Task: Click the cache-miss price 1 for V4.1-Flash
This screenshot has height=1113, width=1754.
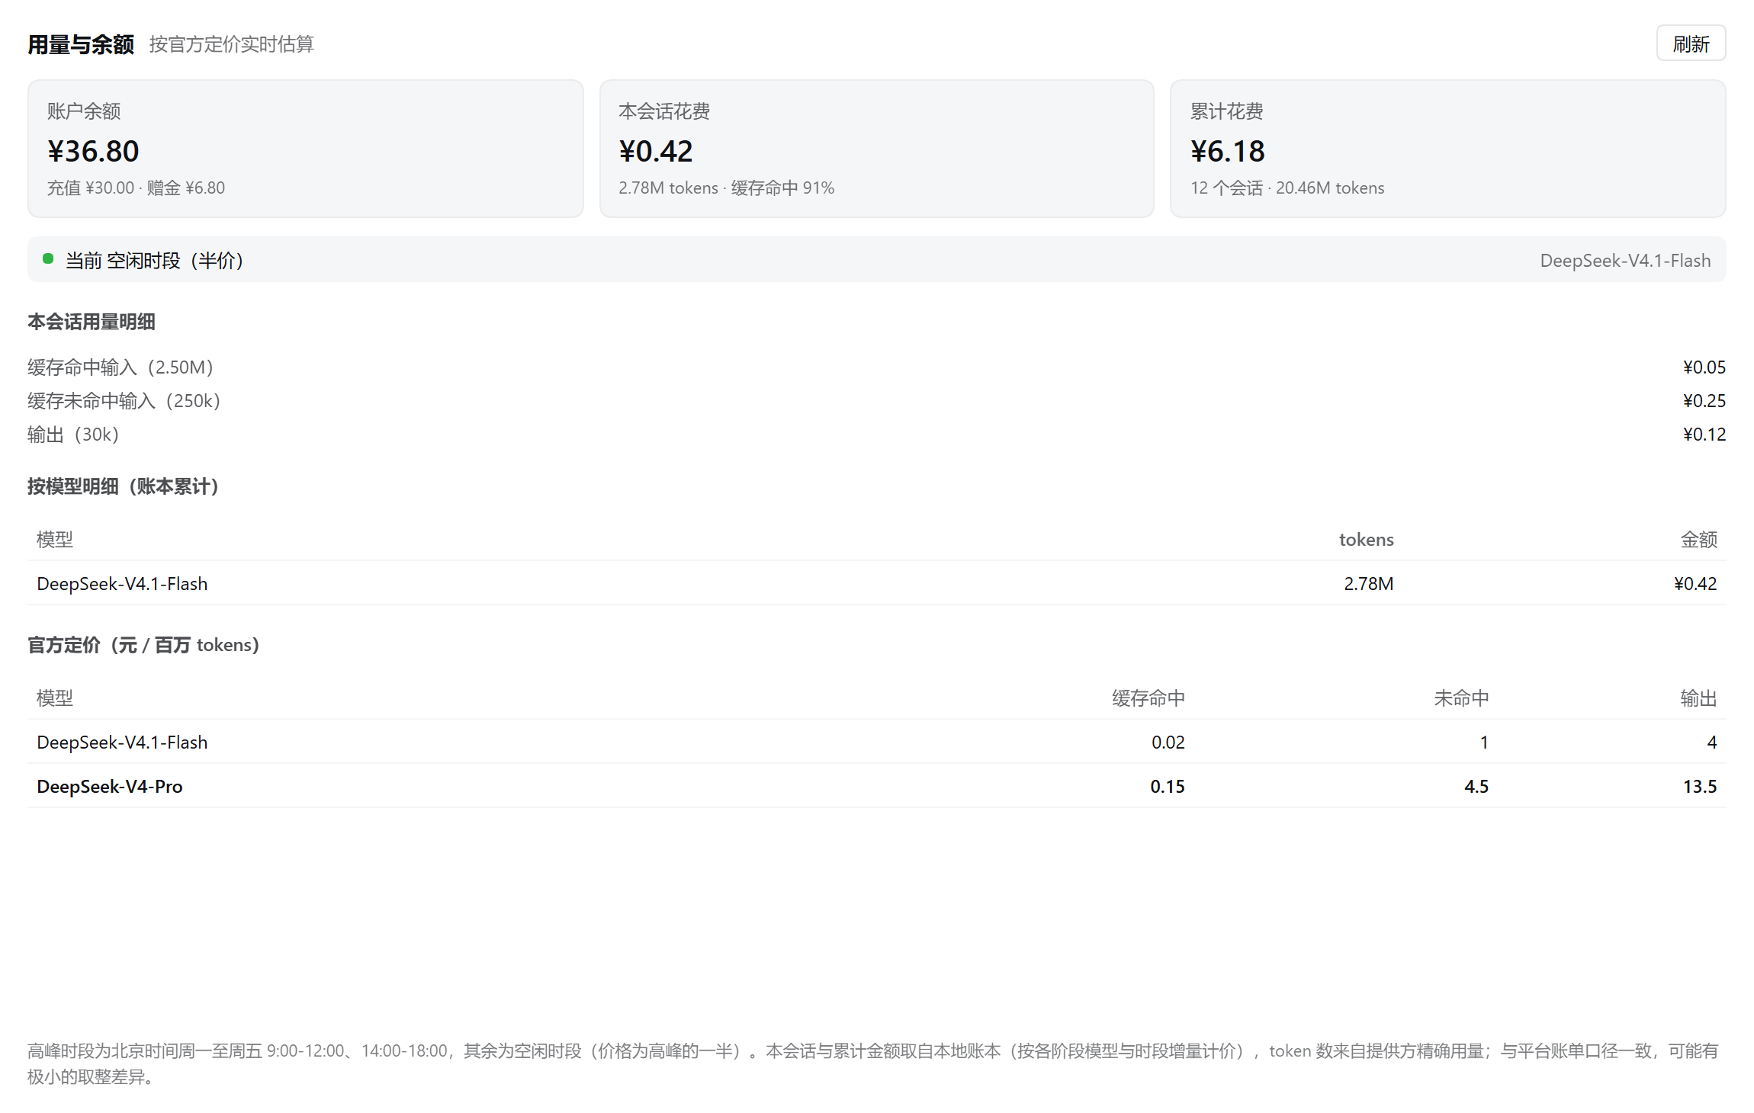Action: 1483,743
